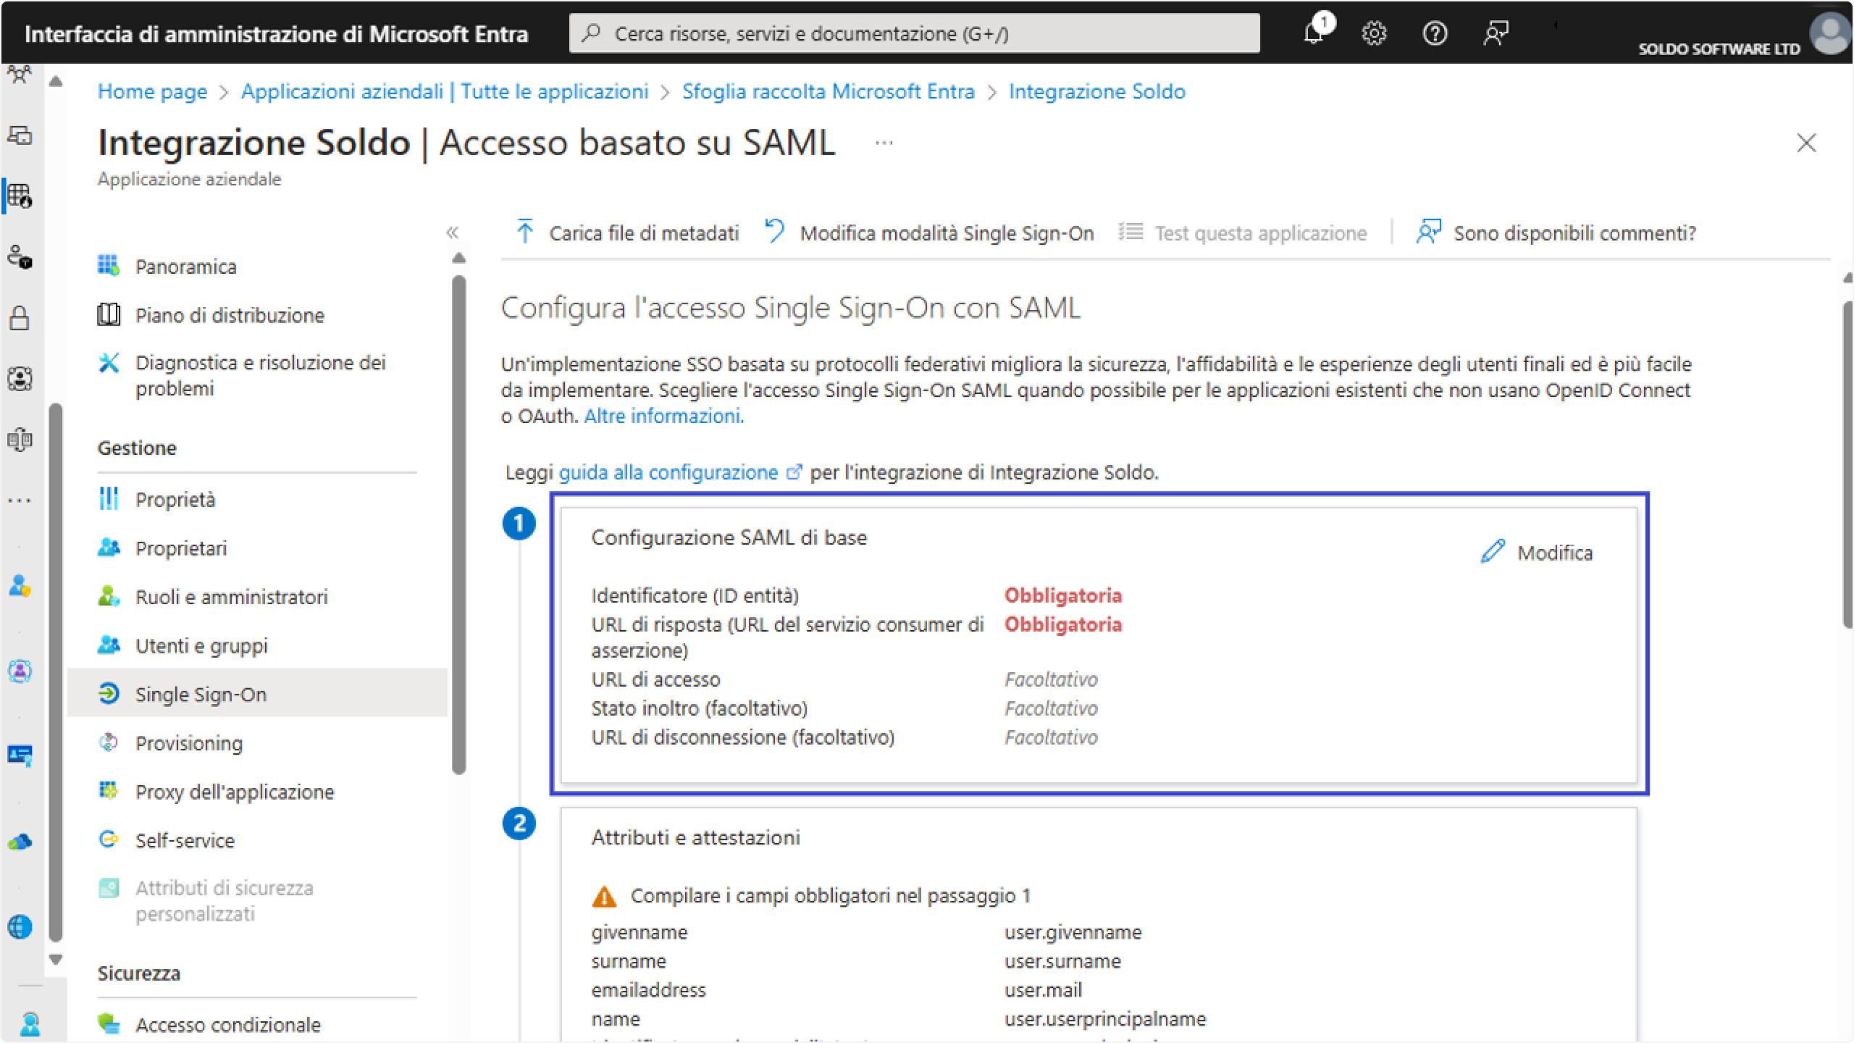Click left rail scroll-down arrow
The width and height of the screenshot is (1854, 1043).
coord(56,959)
